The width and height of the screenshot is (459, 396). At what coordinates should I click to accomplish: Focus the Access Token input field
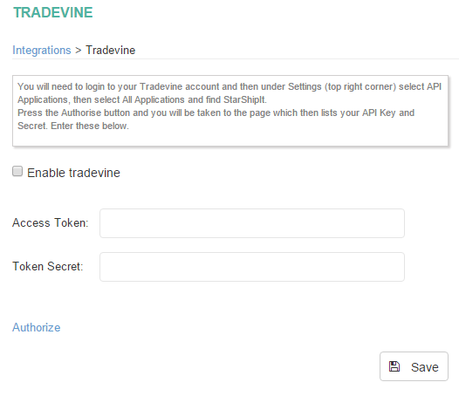tap(252, 223)
